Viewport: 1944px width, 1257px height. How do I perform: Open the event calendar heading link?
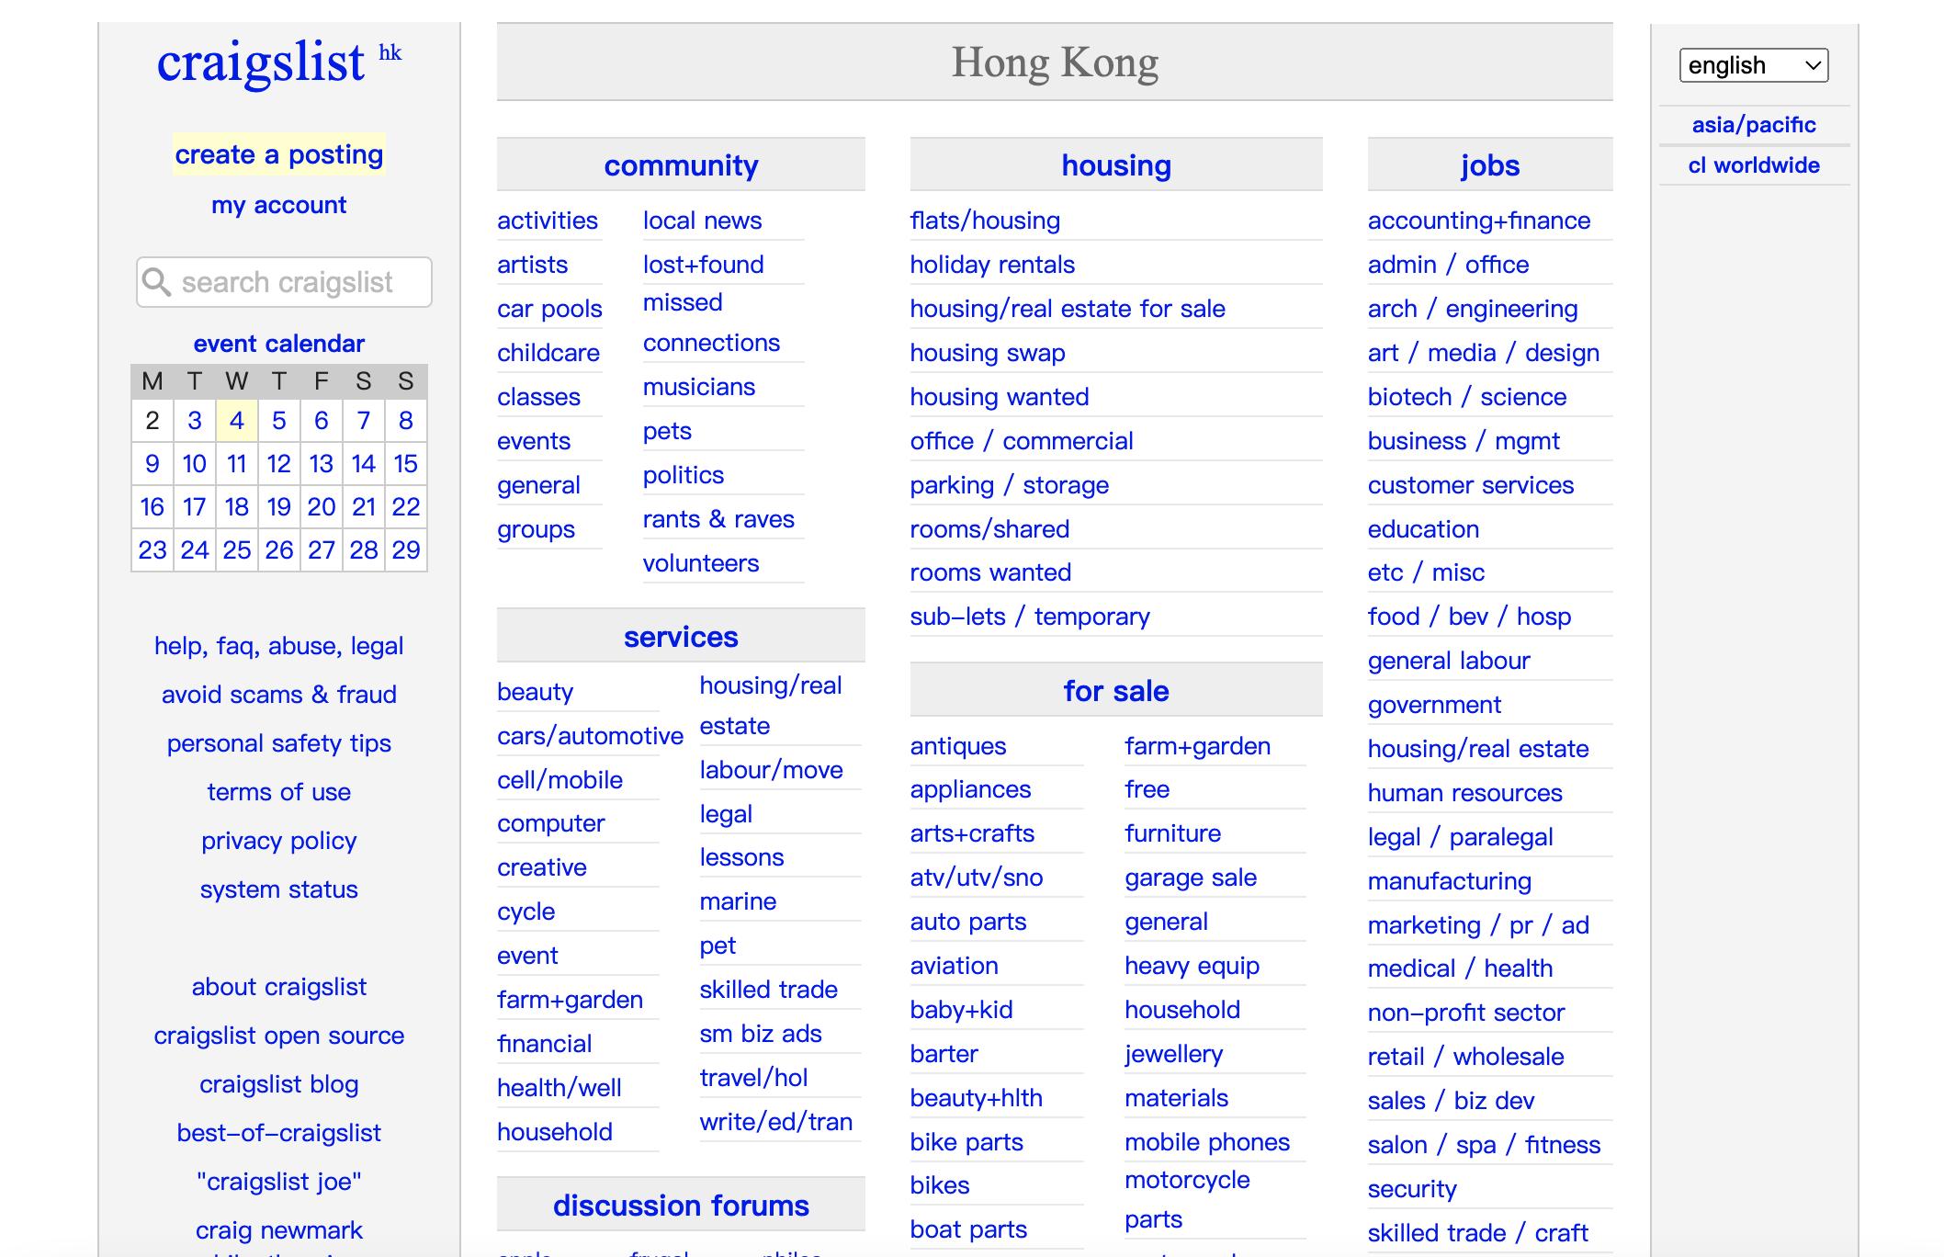278,344
